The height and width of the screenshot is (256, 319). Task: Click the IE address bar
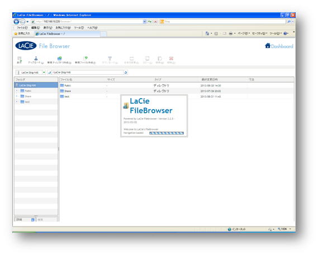click(x=87, y=21)
